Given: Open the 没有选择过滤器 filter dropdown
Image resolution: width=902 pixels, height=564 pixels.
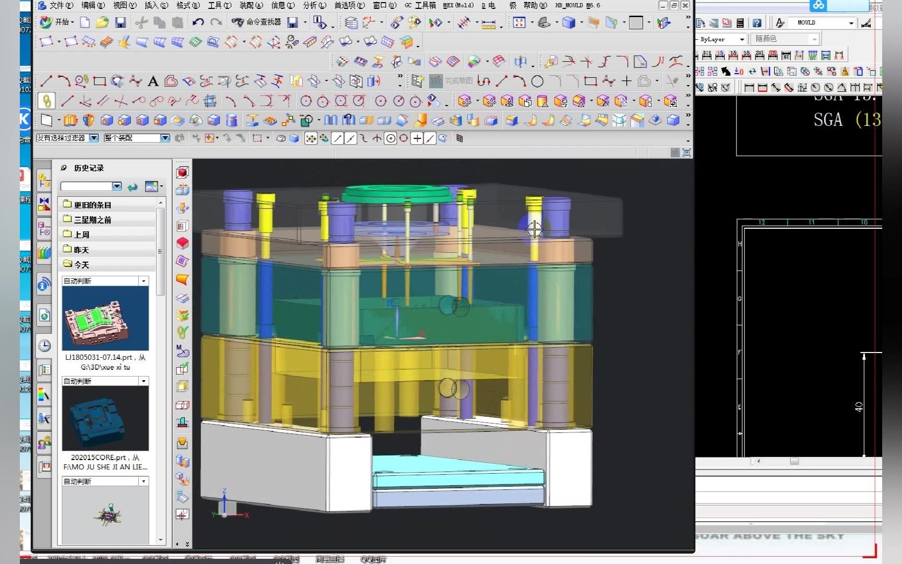Looking at the screenshot, I should pos(67,138).
